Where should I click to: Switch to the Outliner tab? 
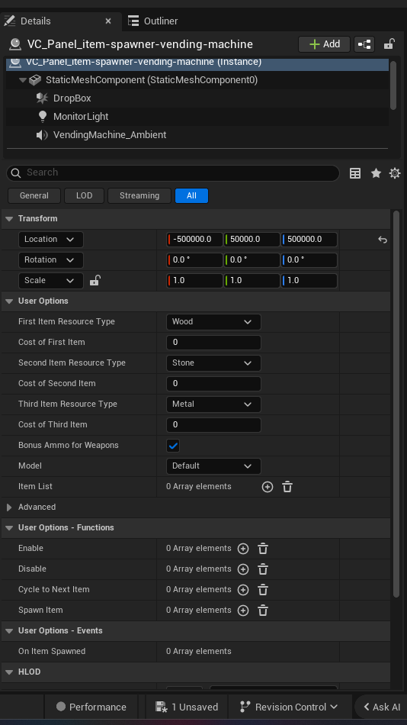point(153,21)
